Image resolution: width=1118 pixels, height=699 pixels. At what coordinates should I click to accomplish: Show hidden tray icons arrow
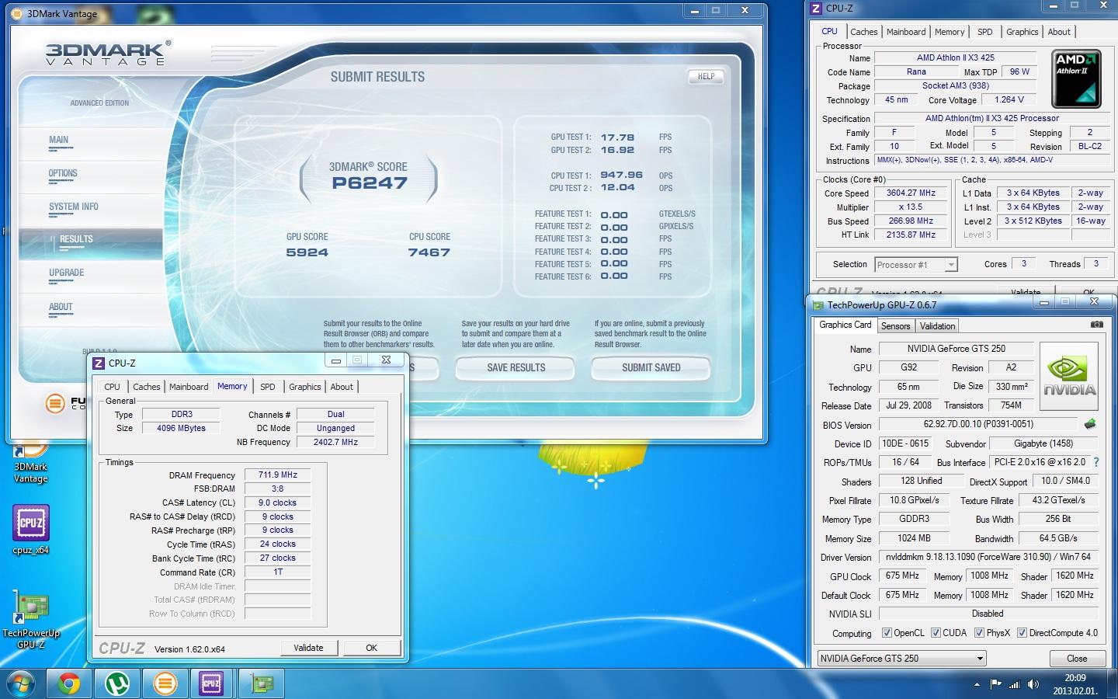[977, 684]
